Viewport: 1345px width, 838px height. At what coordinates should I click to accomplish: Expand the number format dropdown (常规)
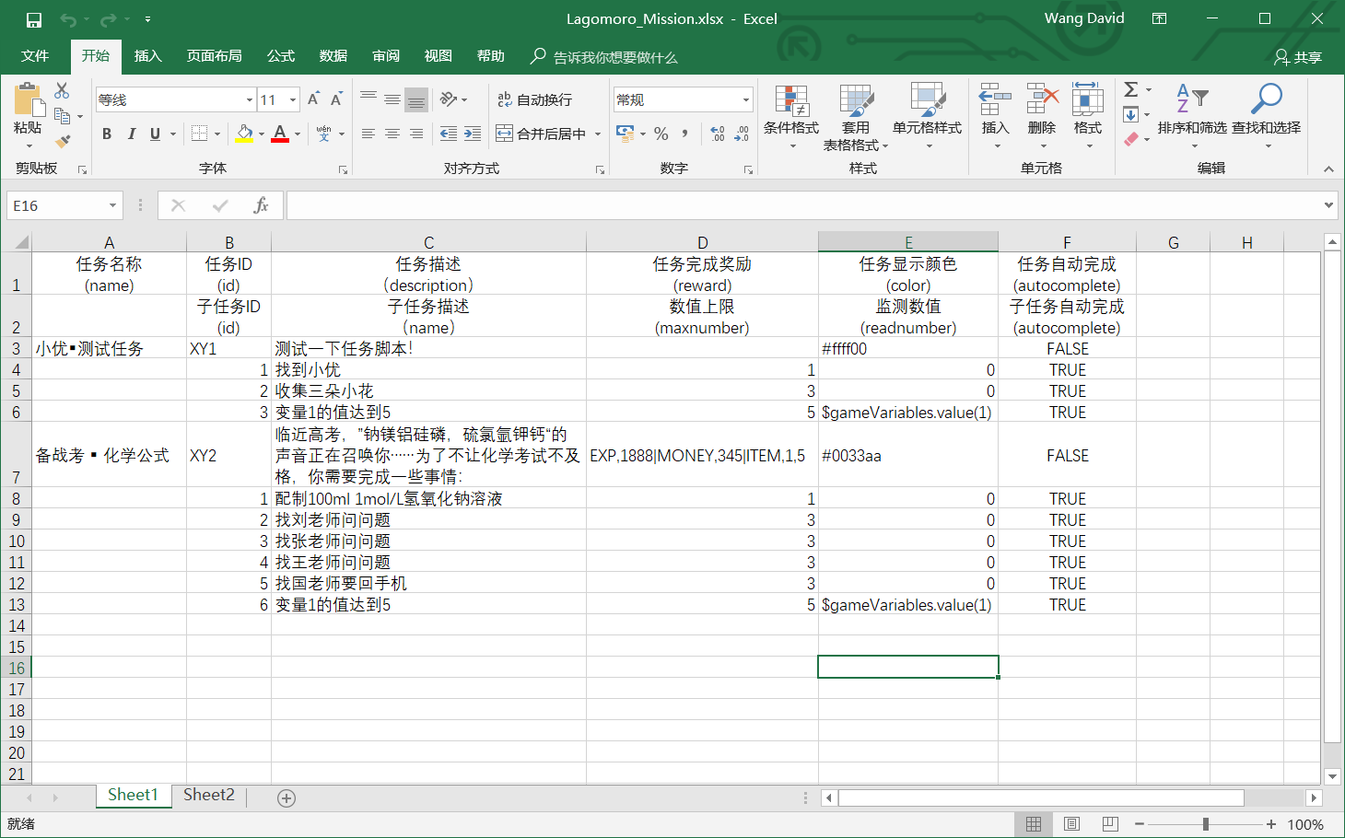[745, 99]
